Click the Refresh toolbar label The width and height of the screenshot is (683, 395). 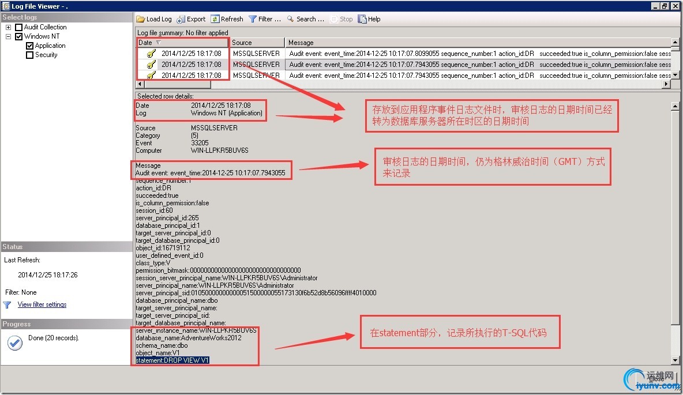pos(232,19)
